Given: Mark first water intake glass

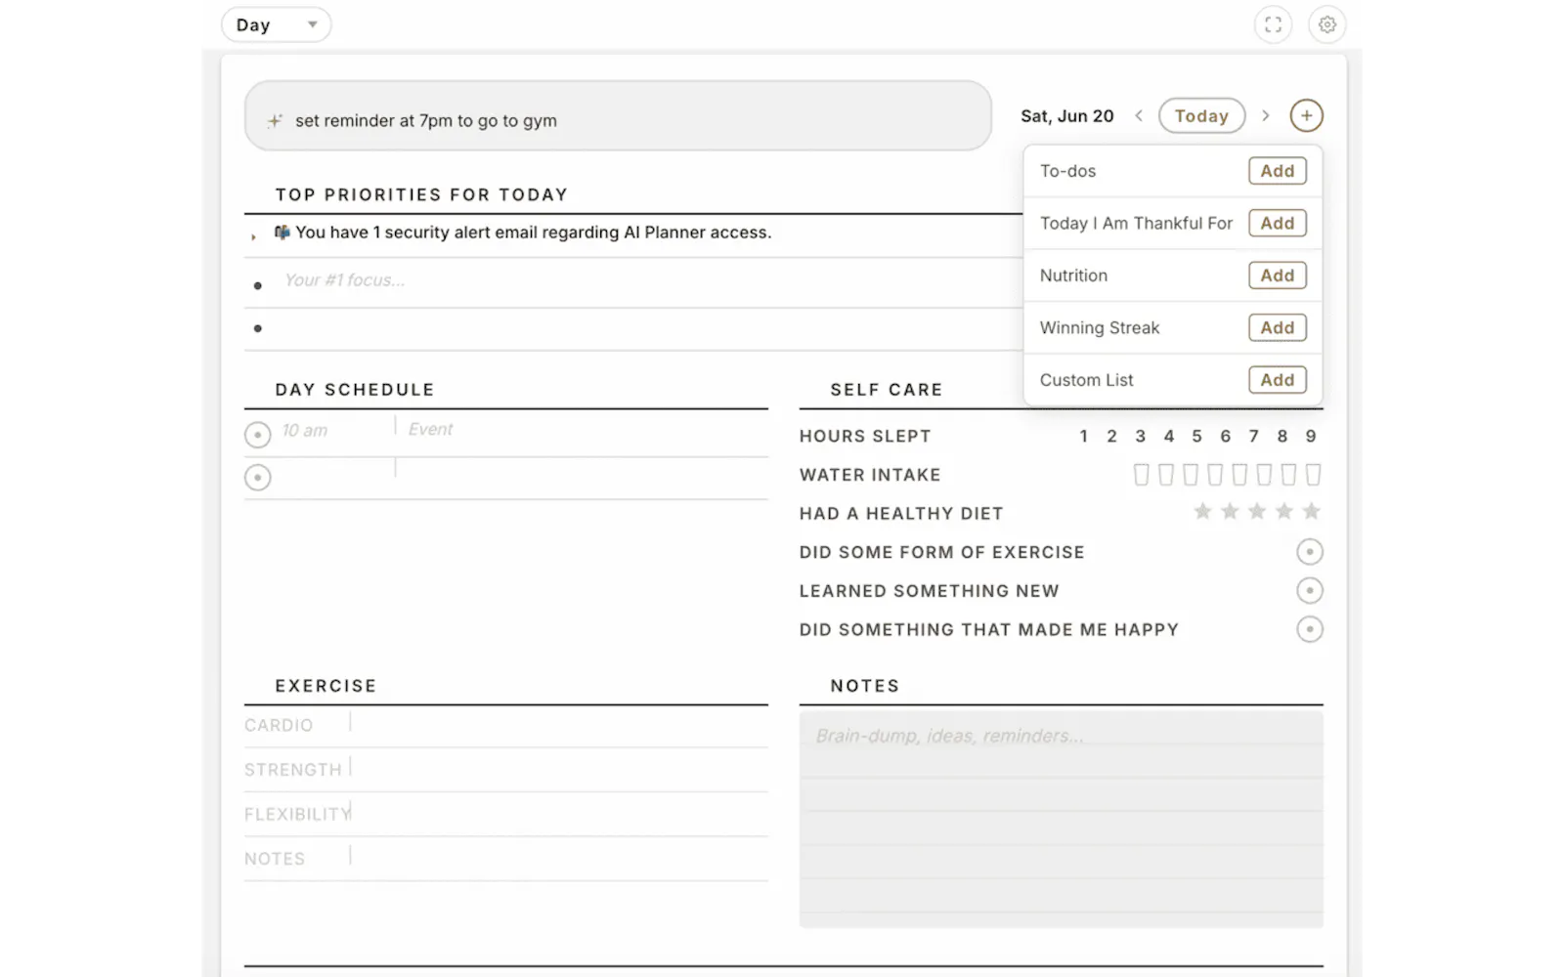Looking at the screenshot, I should coord(1141,475).
